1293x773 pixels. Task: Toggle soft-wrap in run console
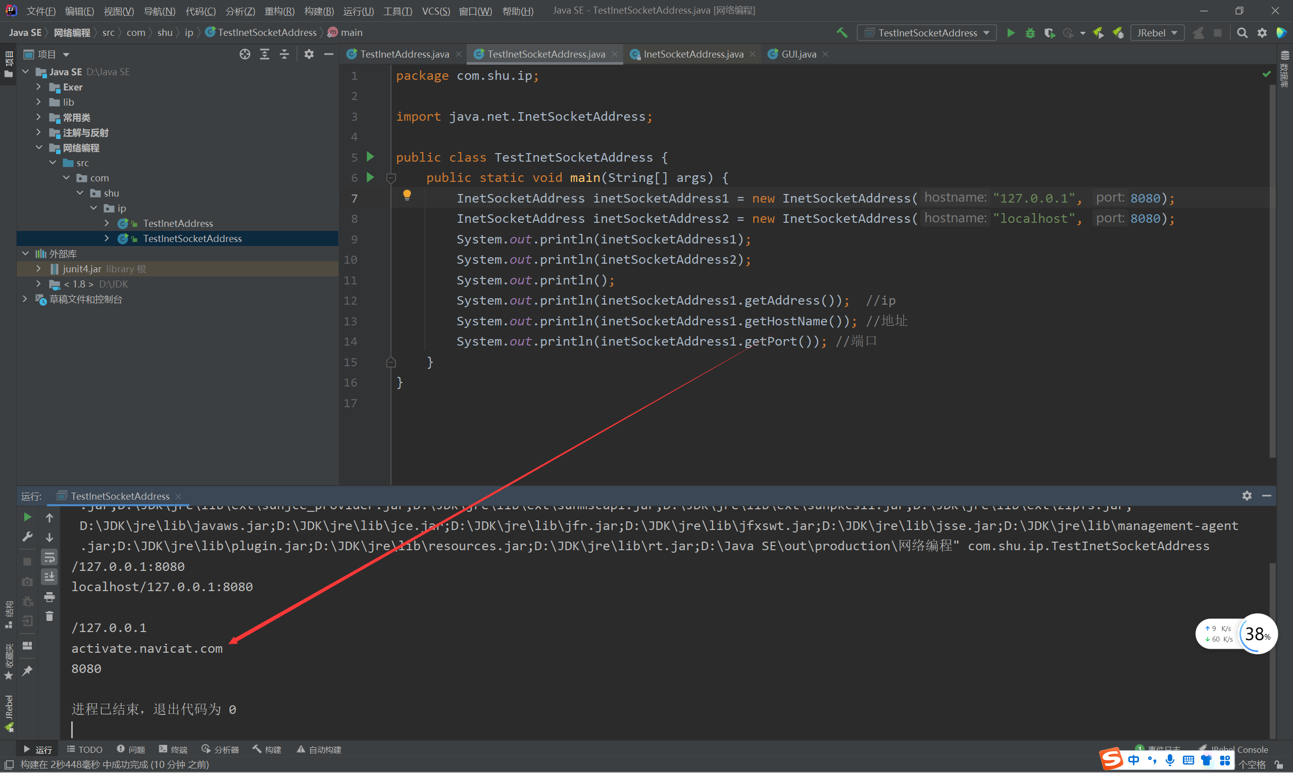pos(49,557)
